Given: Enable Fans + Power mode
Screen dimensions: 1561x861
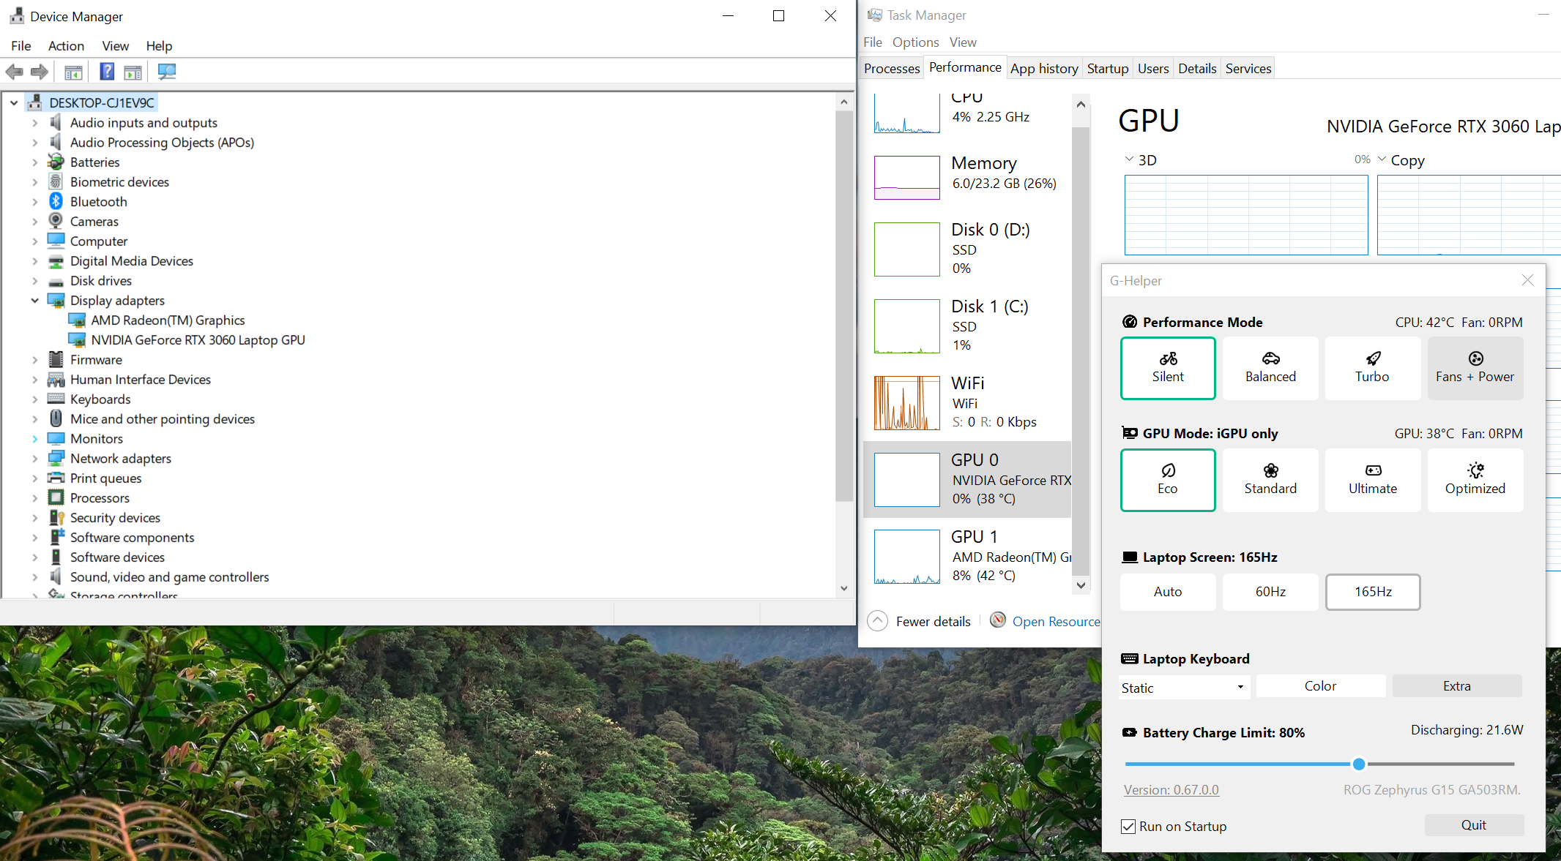Looking at the screenshot, I should coord(1475,368).
